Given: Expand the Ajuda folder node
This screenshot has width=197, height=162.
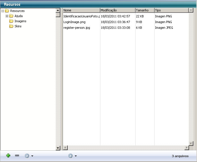Looking at the screenshot, I should click(7, 16).
